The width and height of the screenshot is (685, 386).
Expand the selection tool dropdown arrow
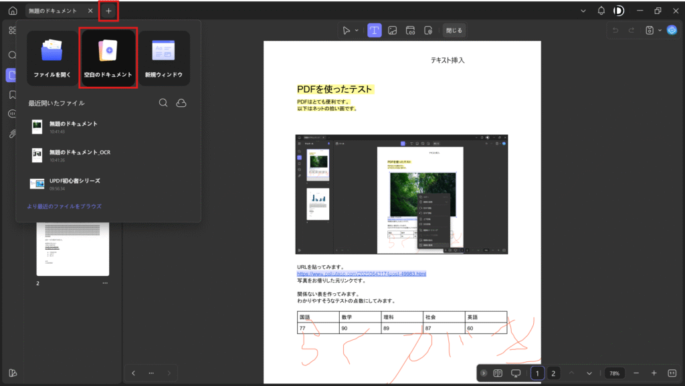coord(357,30)
